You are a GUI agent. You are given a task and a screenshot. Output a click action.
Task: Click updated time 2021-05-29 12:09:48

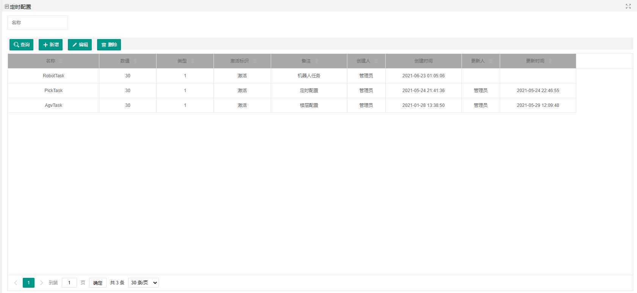[538, 105]
